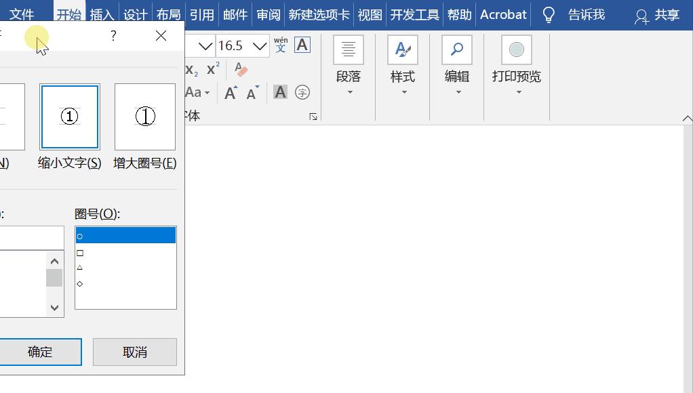Switch to the 插入 ribbon tab
The image size is (693, 393).
point(102,14)
